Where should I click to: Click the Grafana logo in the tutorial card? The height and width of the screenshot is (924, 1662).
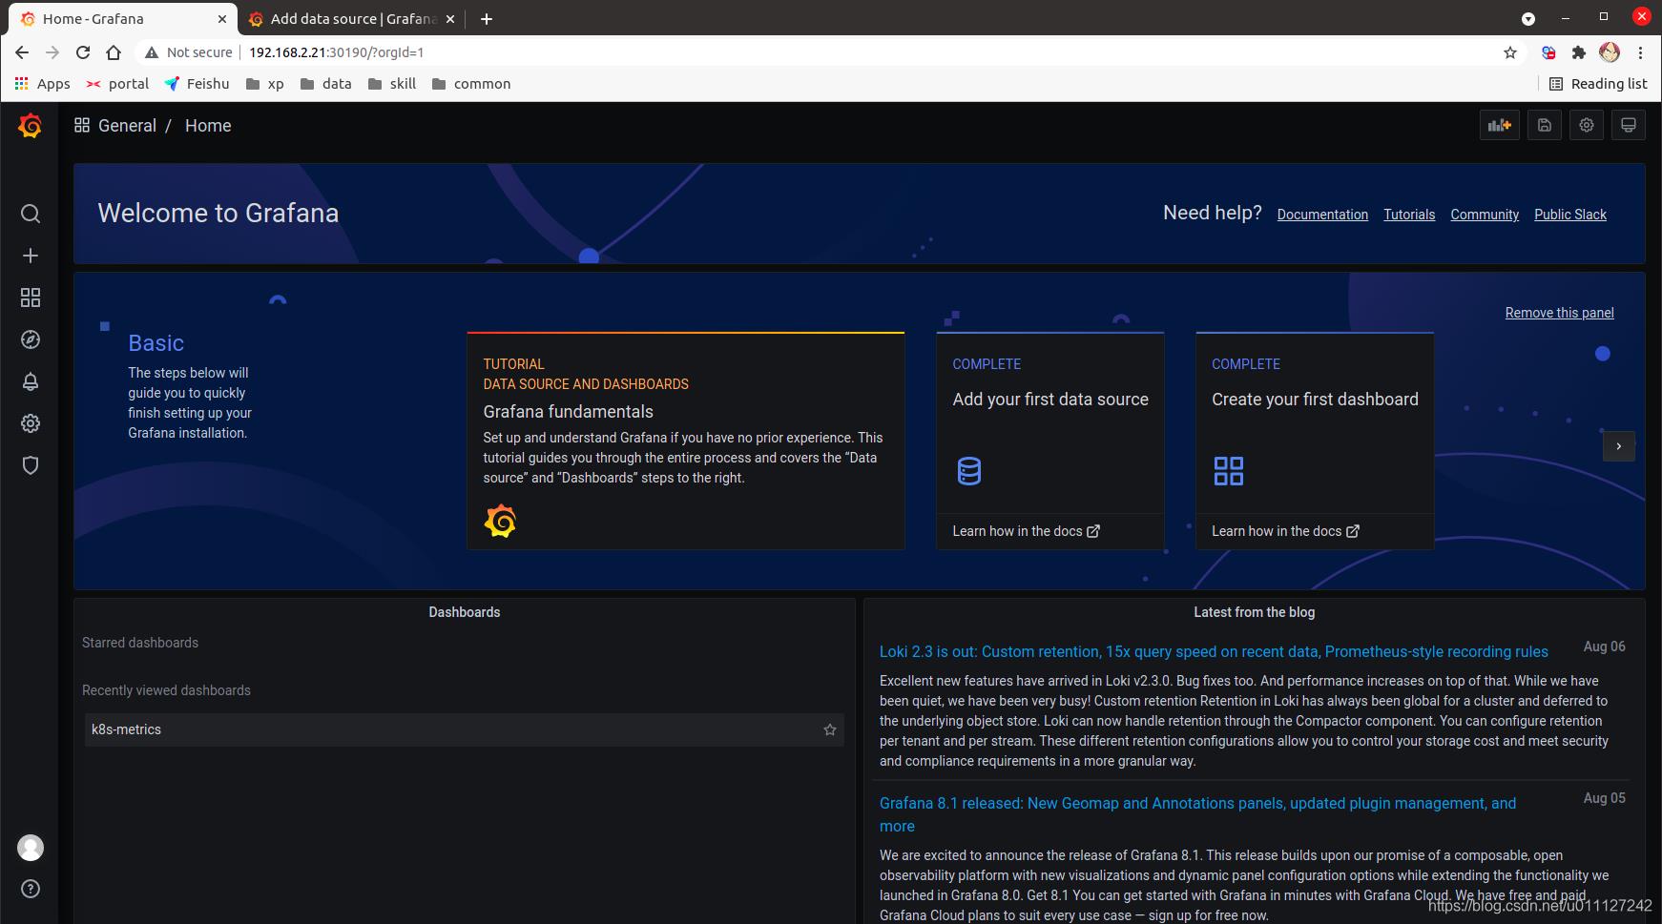(500, 522)
